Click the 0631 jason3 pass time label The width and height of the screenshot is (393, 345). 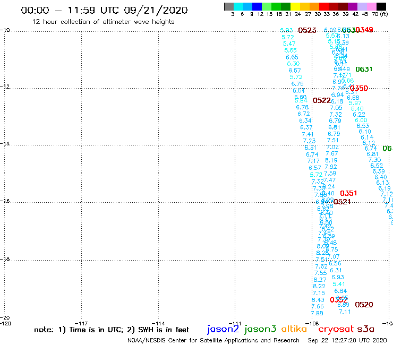pos(364,69)
